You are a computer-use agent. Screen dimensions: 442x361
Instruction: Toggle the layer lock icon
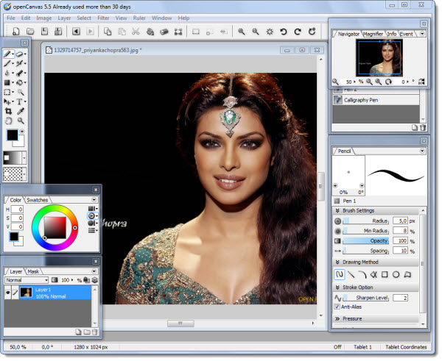tap(87, 280)
